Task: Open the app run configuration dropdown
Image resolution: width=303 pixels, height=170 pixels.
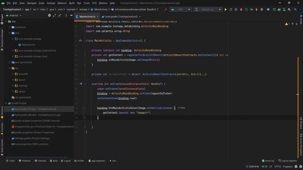Action: [180, 9]
